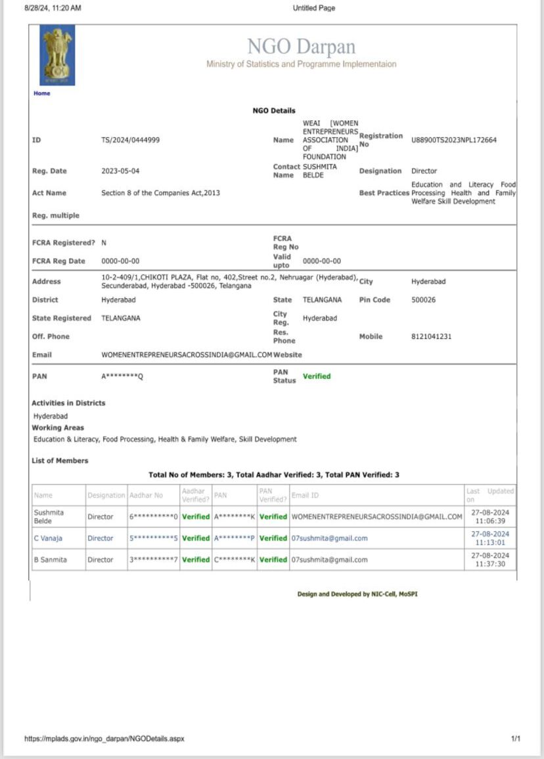Viewport: 544px width, 759px height.
Task: Click the Last Updated on column header
Action: pos(489,495)
